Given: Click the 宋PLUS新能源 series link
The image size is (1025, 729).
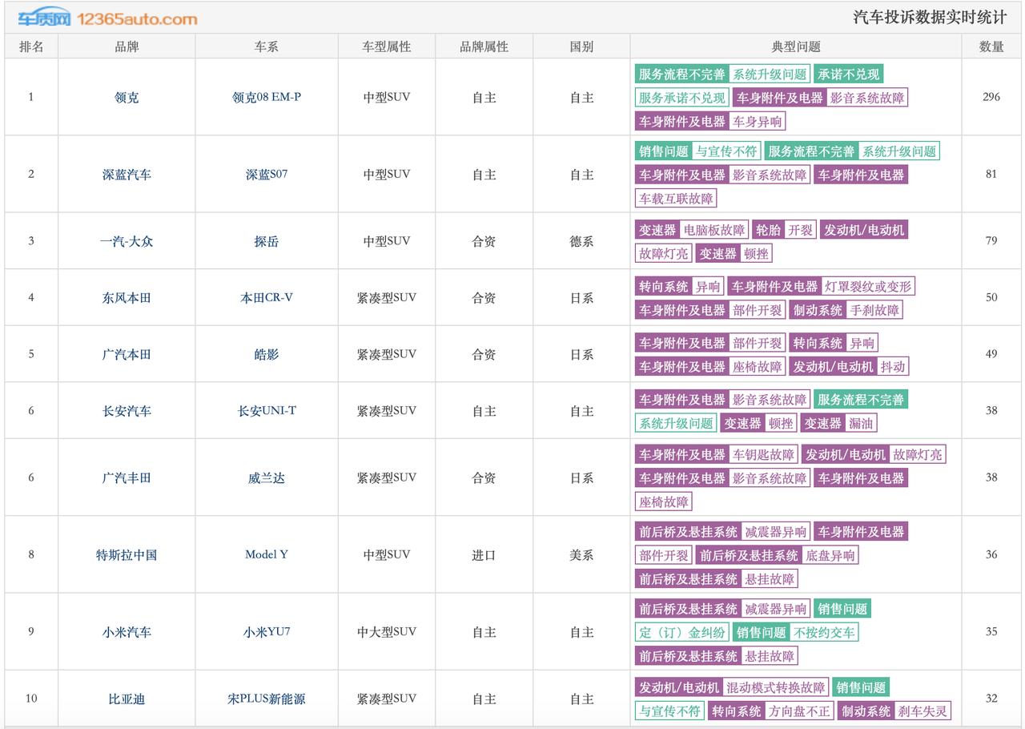Looking at the screenshot, I should (267, 699).
